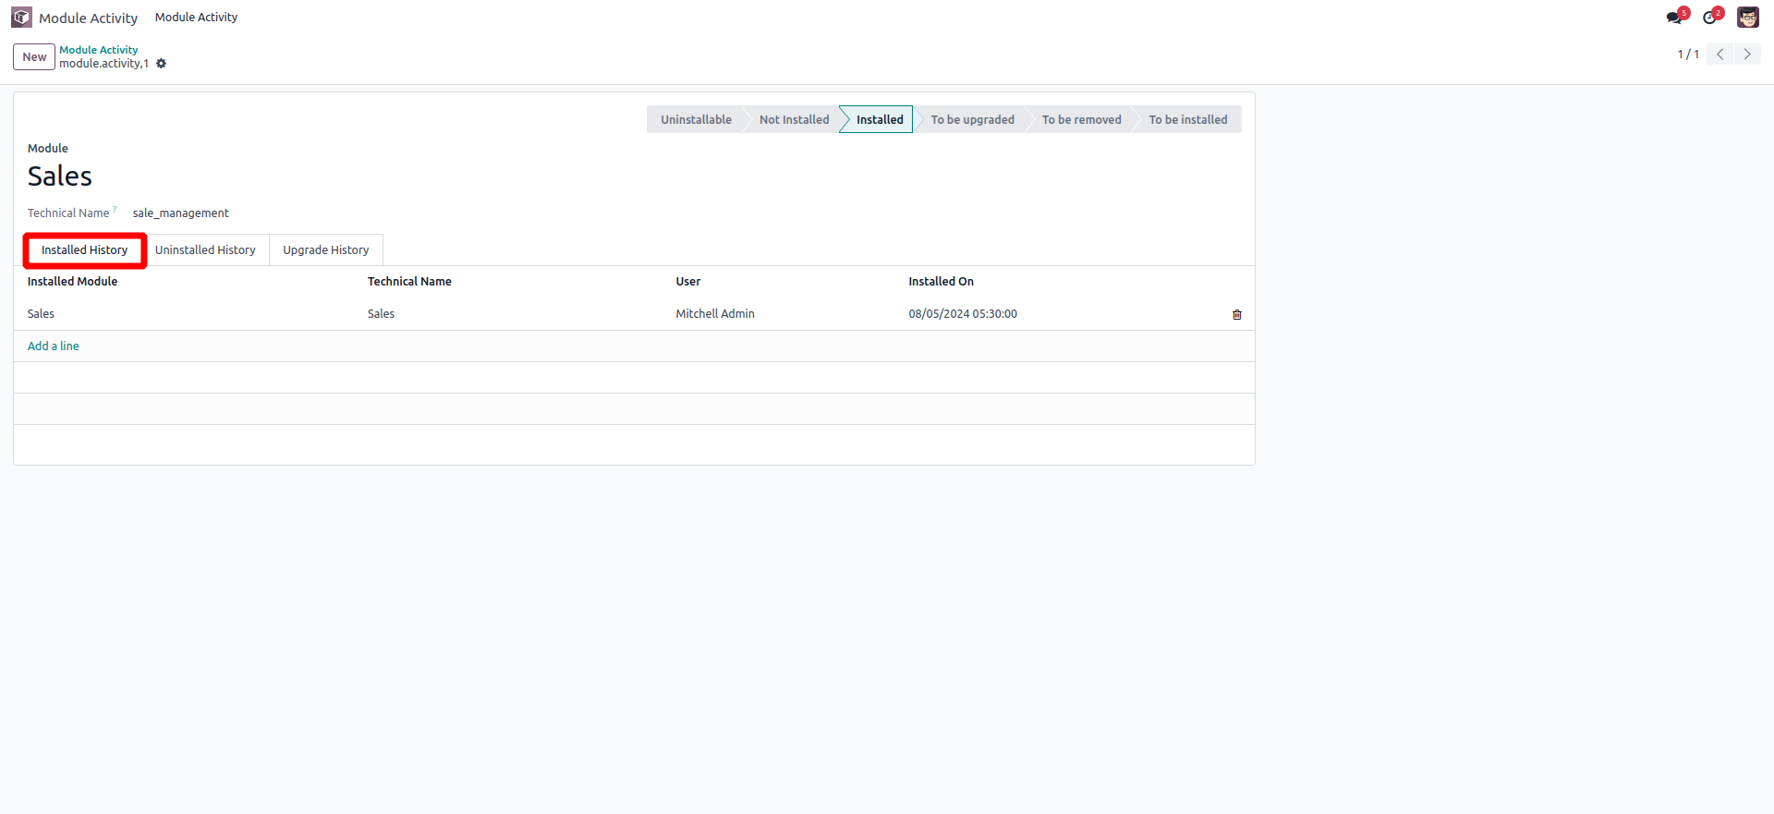Image resolution: width=1774 pixels, height=814 pixels.
Task: Switch to the Uninstalled History tab
Action: [x=205, y=250]
